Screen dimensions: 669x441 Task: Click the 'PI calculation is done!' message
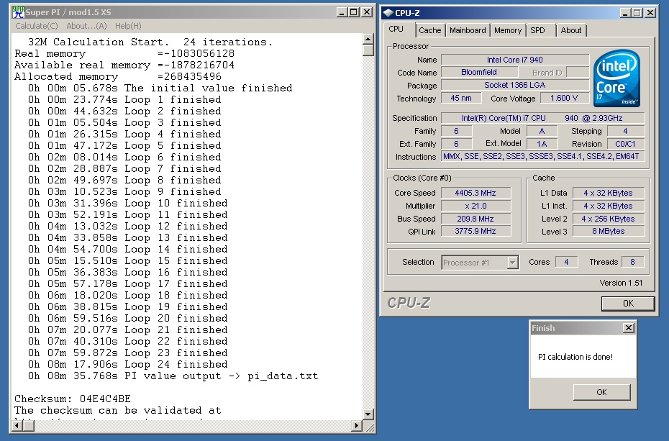click(575, 357)
